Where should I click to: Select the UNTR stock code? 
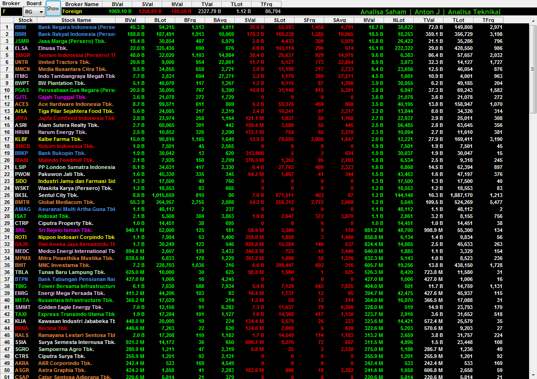pyautogui.click(x=21, y=62)
